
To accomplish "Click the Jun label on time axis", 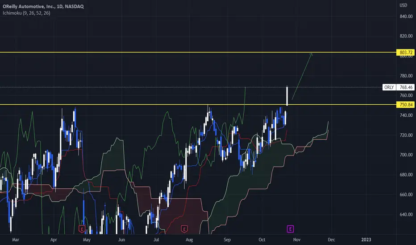I will [x=121, y=240].
